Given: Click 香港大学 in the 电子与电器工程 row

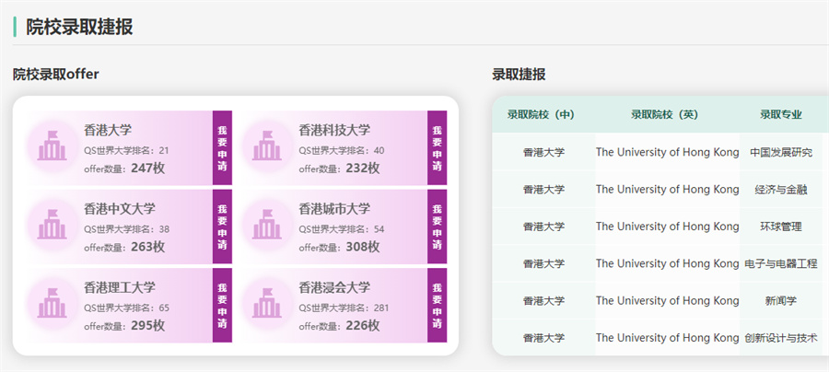Looking at the screenshot, I should [543, 263].
